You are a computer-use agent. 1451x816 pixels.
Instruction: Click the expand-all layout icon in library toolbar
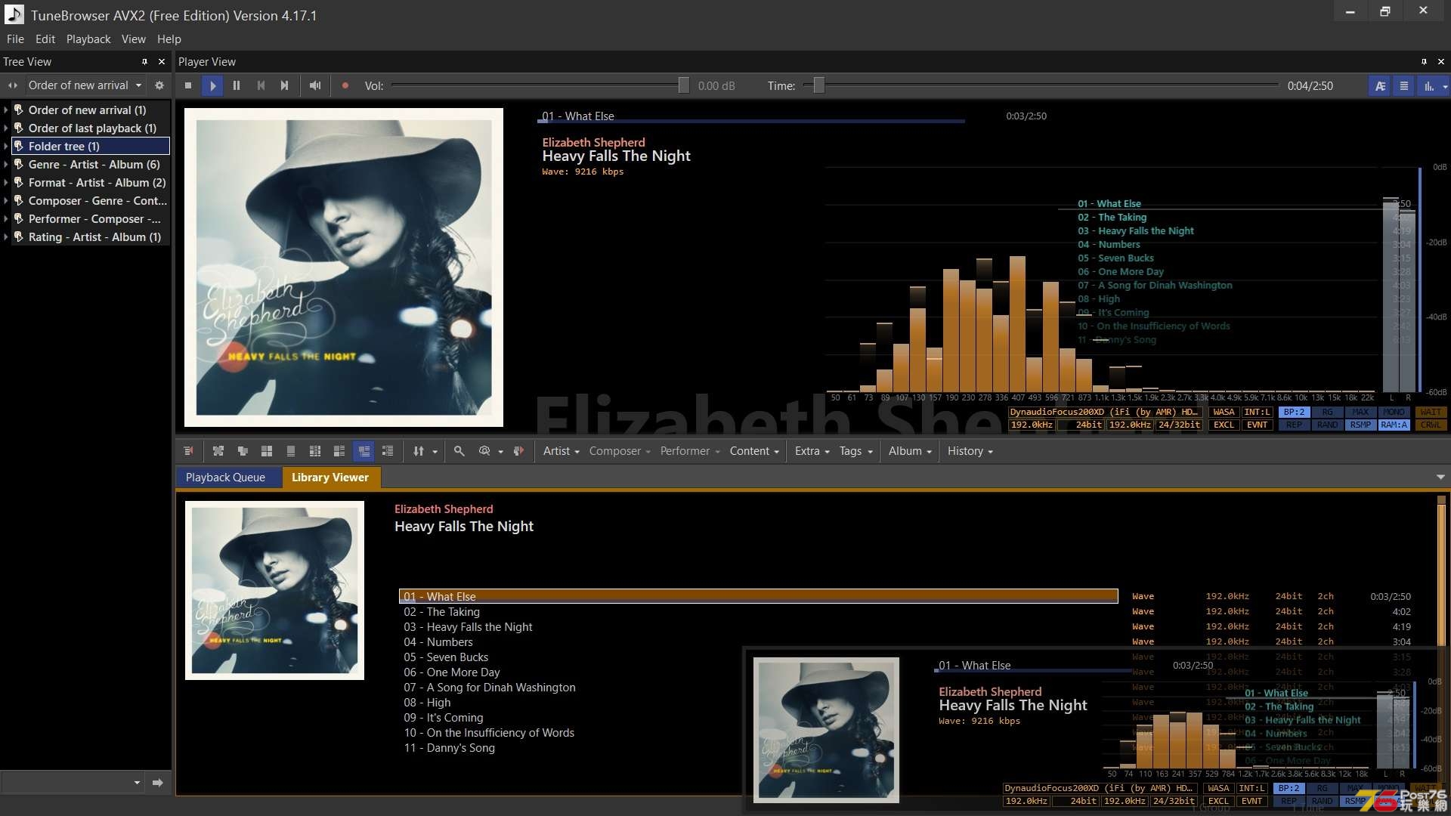[x=218, y=451]
